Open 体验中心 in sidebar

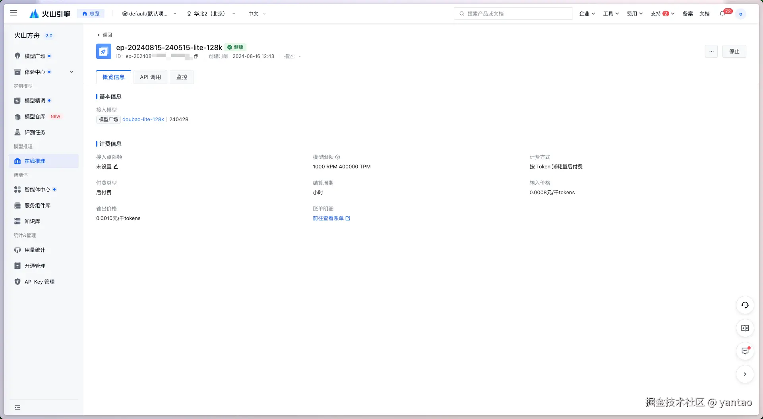click(x=44, y=72)
